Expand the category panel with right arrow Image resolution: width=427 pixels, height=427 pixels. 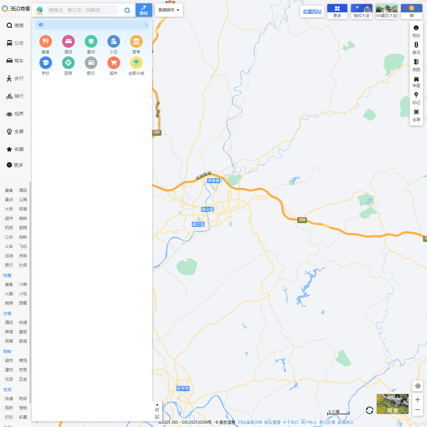[146, 25]
